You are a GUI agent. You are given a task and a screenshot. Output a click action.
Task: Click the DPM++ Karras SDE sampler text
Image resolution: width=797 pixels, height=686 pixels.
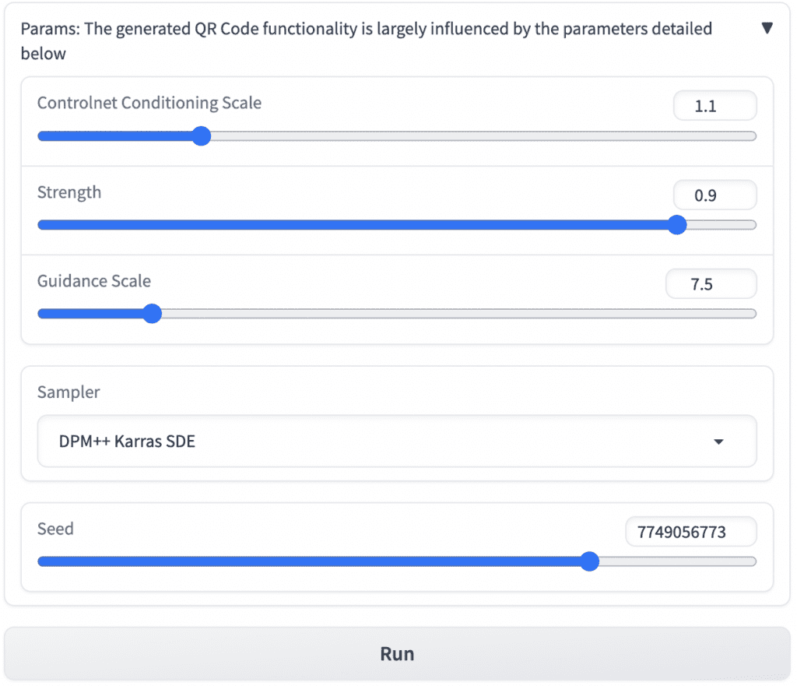[x=127, y=442]
